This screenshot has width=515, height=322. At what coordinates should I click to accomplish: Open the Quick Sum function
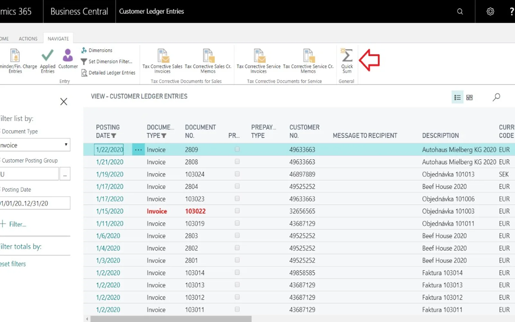click(x=347, y=61)
